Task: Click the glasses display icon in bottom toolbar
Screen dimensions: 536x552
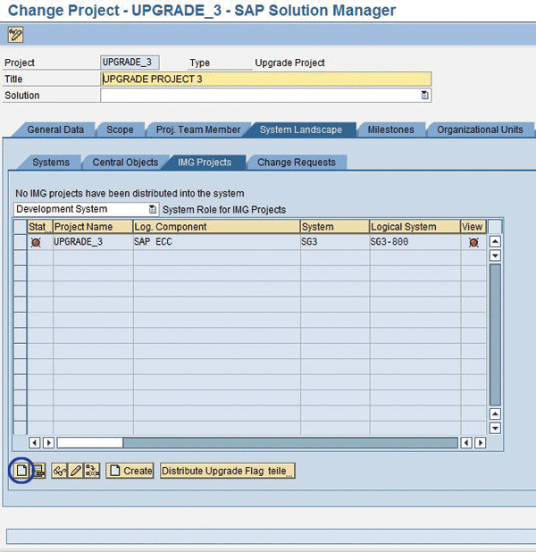Action: click(x=60, y=470)
